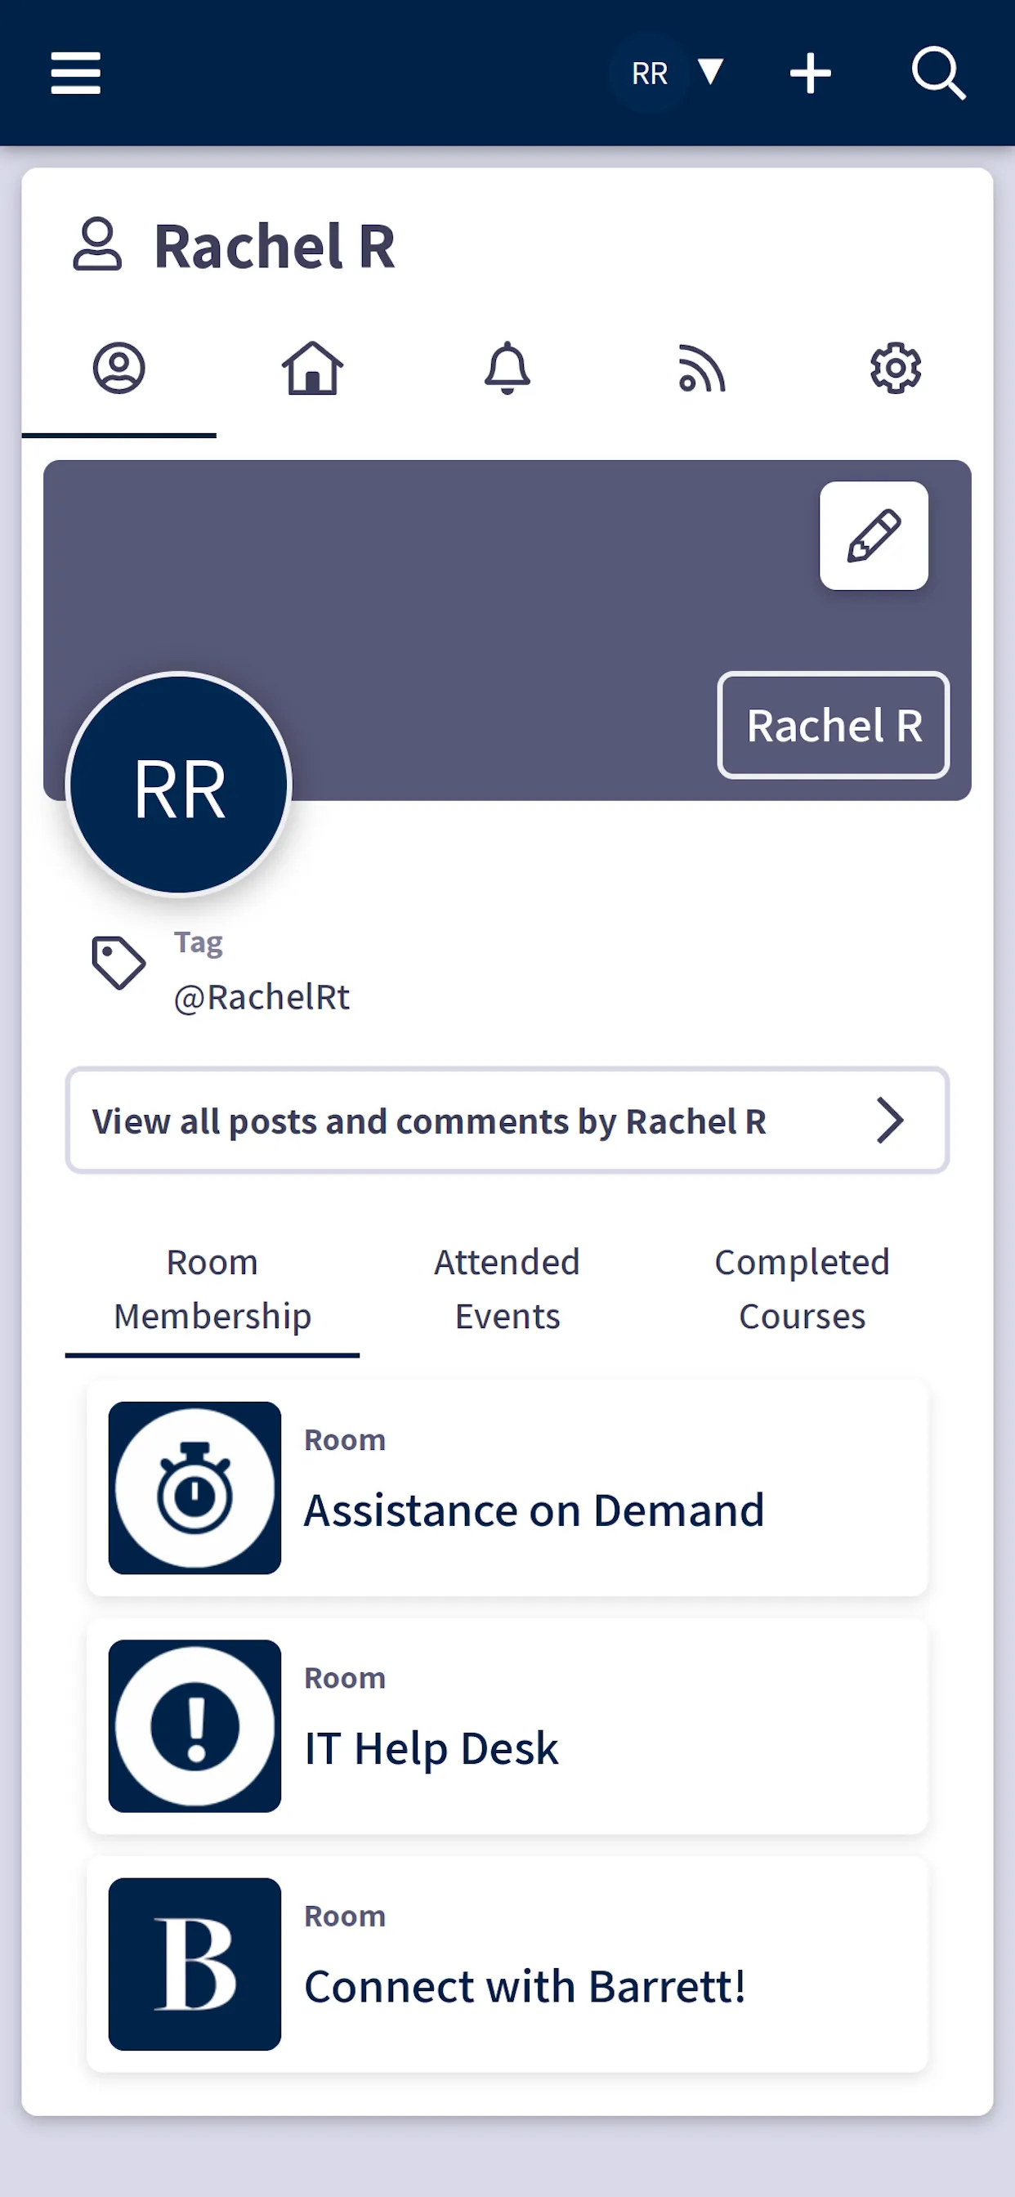This screenshot has width=1015, height=2197.
Task: Click the person icon beside Rachel R heading
Action: click(x=97, y=244)
